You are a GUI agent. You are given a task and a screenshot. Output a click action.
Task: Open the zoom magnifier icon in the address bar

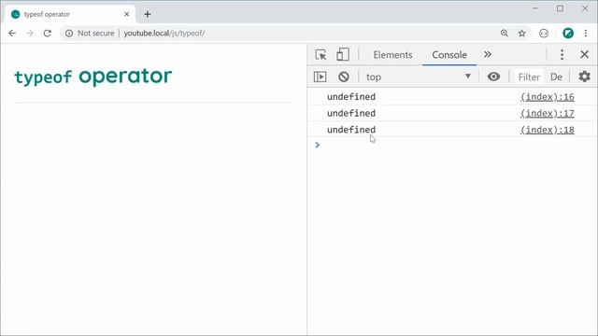pyautogui.click(x=505, y=34)
